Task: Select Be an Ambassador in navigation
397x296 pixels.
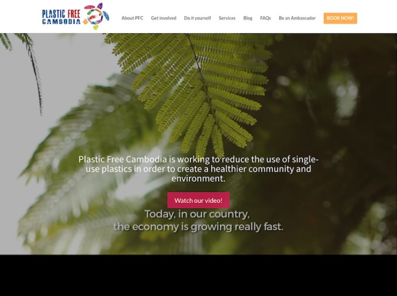Action: pyautogui.click(x=297, y=18)
